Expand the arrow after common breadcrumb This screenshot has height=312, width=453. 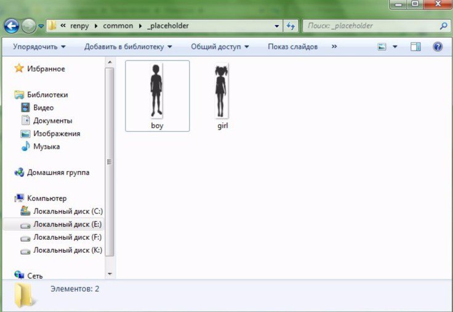click(140, 26)
